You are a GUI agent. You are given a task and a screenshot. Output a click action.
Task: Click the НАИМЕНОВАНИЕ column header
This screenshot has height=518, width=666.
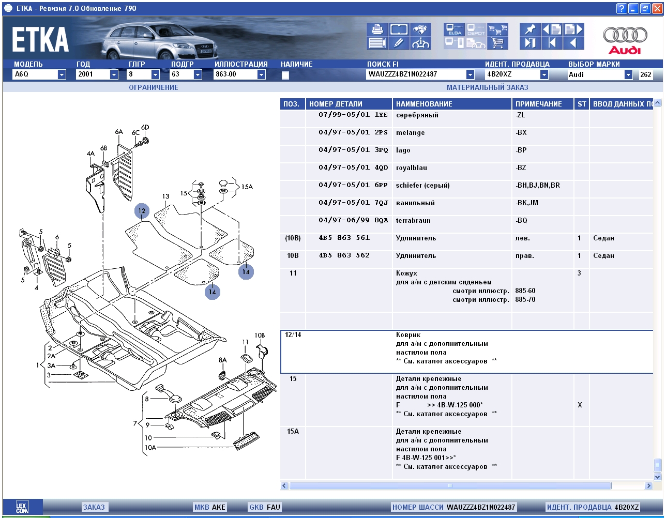point(452,104)
